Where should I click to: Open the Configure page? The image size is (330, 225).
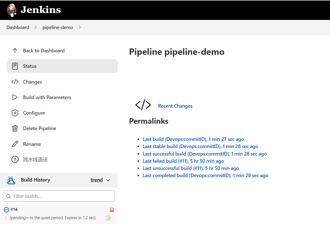point(34,113)
